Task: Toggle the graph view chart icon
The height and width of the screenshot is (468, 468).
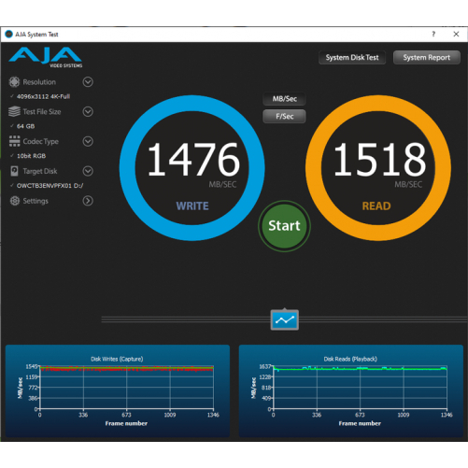Action: coord(284,319)
